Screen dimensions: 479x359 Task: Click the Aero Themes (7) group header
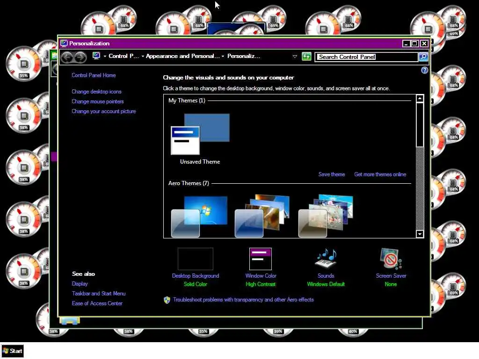coord(189,183)
